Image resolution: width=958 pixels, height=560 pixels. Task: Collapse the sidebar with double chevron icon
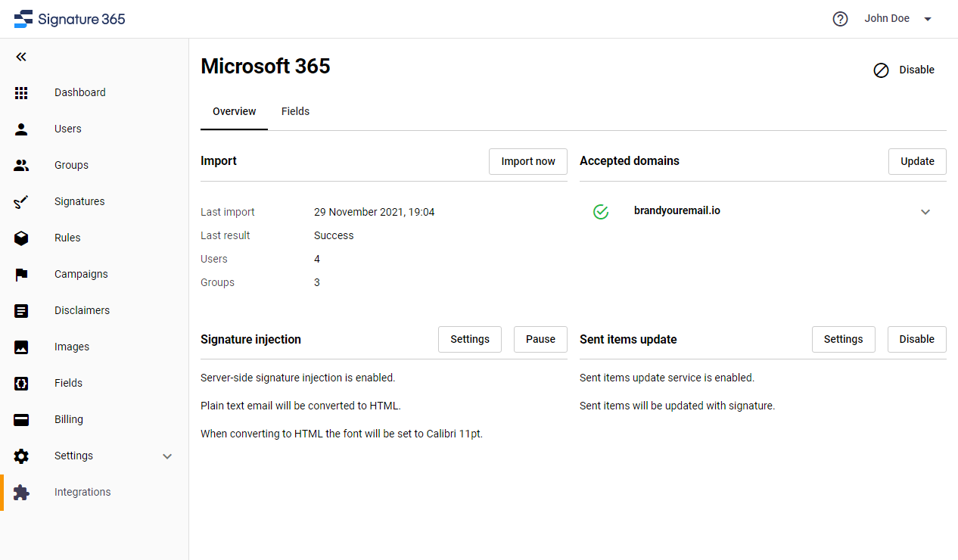point(21,57)
